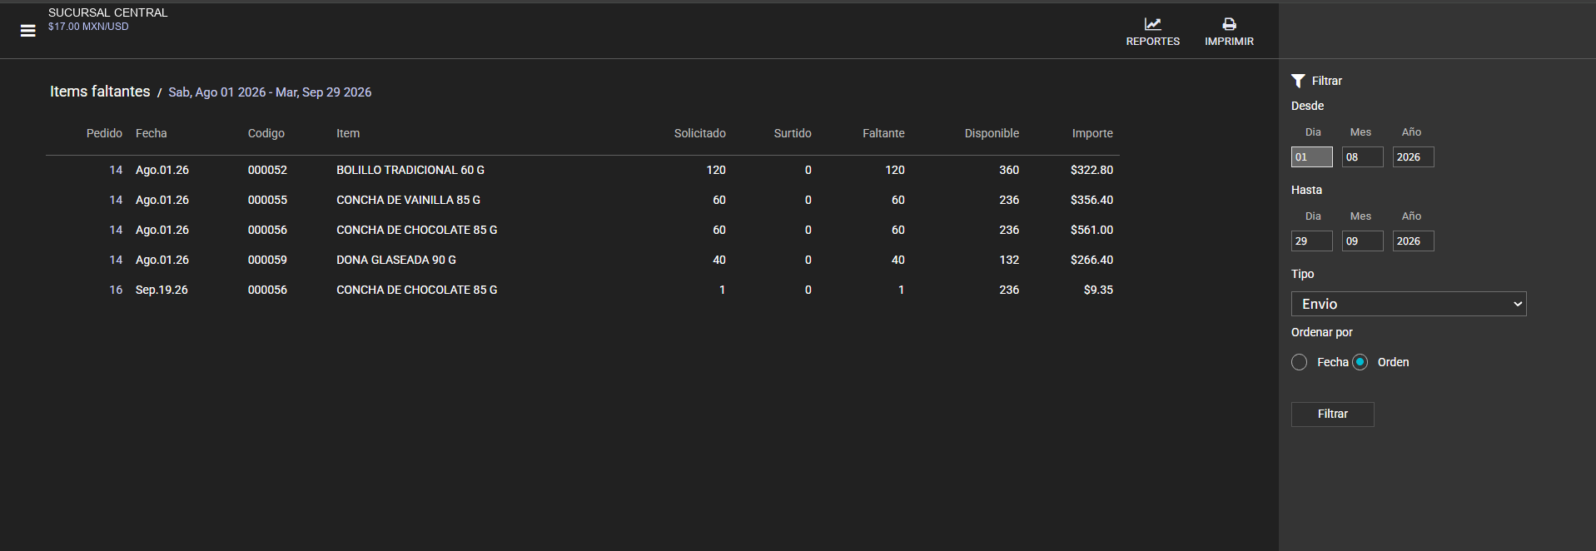Screen dimensions: 1596x551
Task: Open the Tipo dropdown showing Envio
Action: (x=1409, y=304)
